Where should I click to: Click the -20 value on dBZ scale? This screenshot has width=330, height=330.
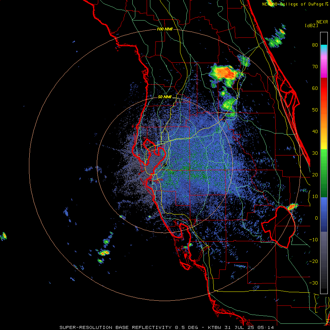tap(313, 261)
